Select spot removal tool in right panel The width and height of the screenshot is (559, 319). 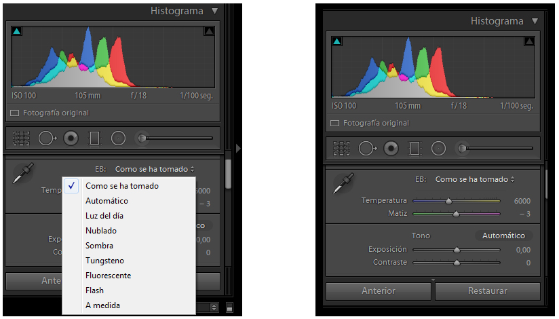(x=368, y=148)
